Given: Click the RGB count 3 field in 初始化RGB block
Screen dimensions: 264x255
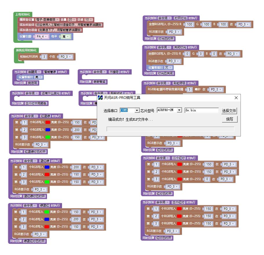Looking at the screenshot, I should pos(44,57).
